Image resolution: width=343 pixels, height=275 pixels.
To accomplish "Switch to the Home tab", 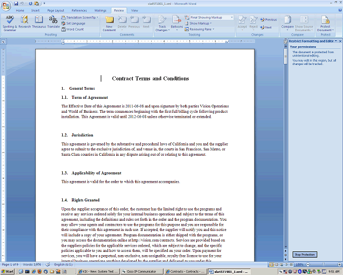I will tap(20, 10).
